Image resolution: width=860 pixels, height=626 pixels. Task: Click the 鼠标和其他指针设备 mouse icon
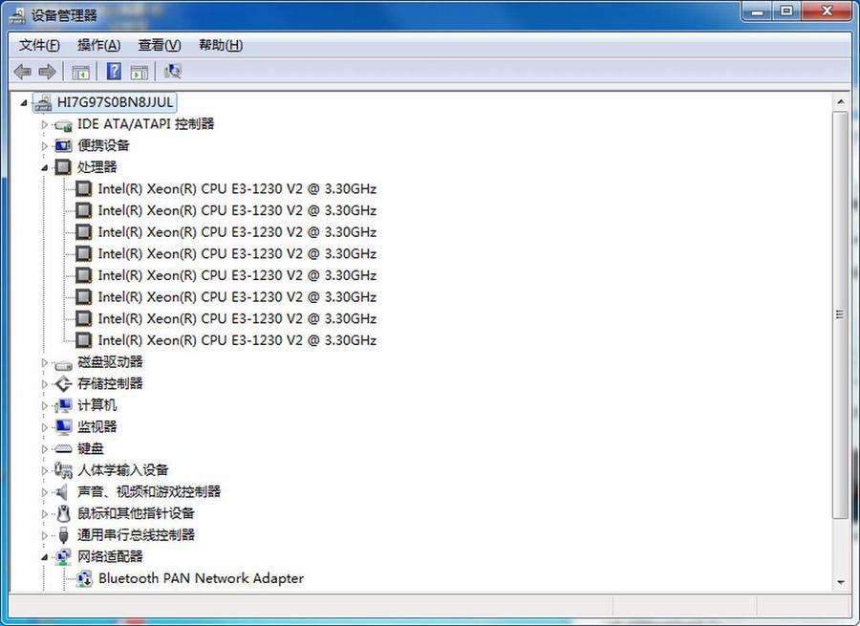click(x=64, y=513)
